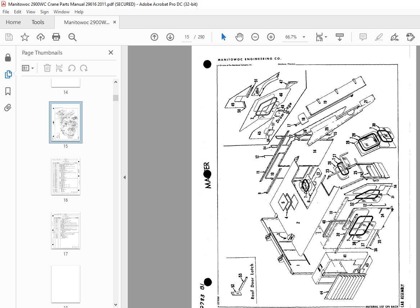Expand fit page options arrow
Screen dimensions: 420x308
coord(326,37)
